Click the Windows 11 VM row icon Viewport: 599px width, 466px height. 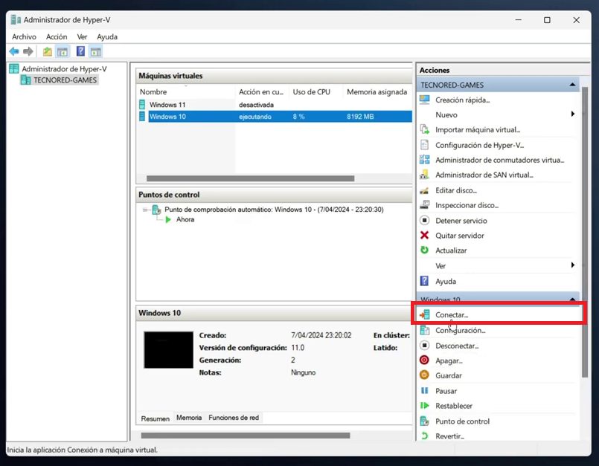142,105
